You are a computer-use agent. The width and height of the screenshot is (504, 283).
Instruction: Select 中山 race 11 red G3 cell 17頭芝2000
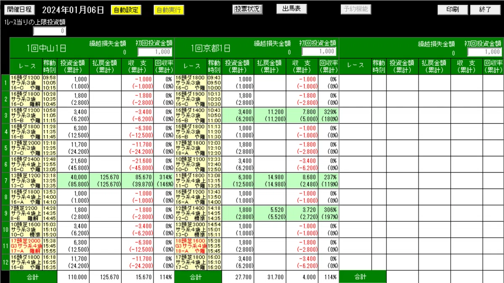26,246
